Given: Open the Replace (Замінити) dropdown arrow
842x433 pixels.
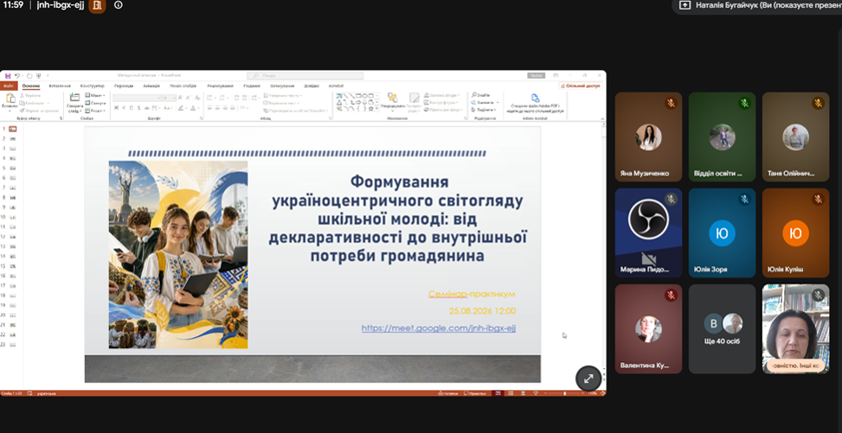Looking at the screenshot, I should tap(497, 103).
